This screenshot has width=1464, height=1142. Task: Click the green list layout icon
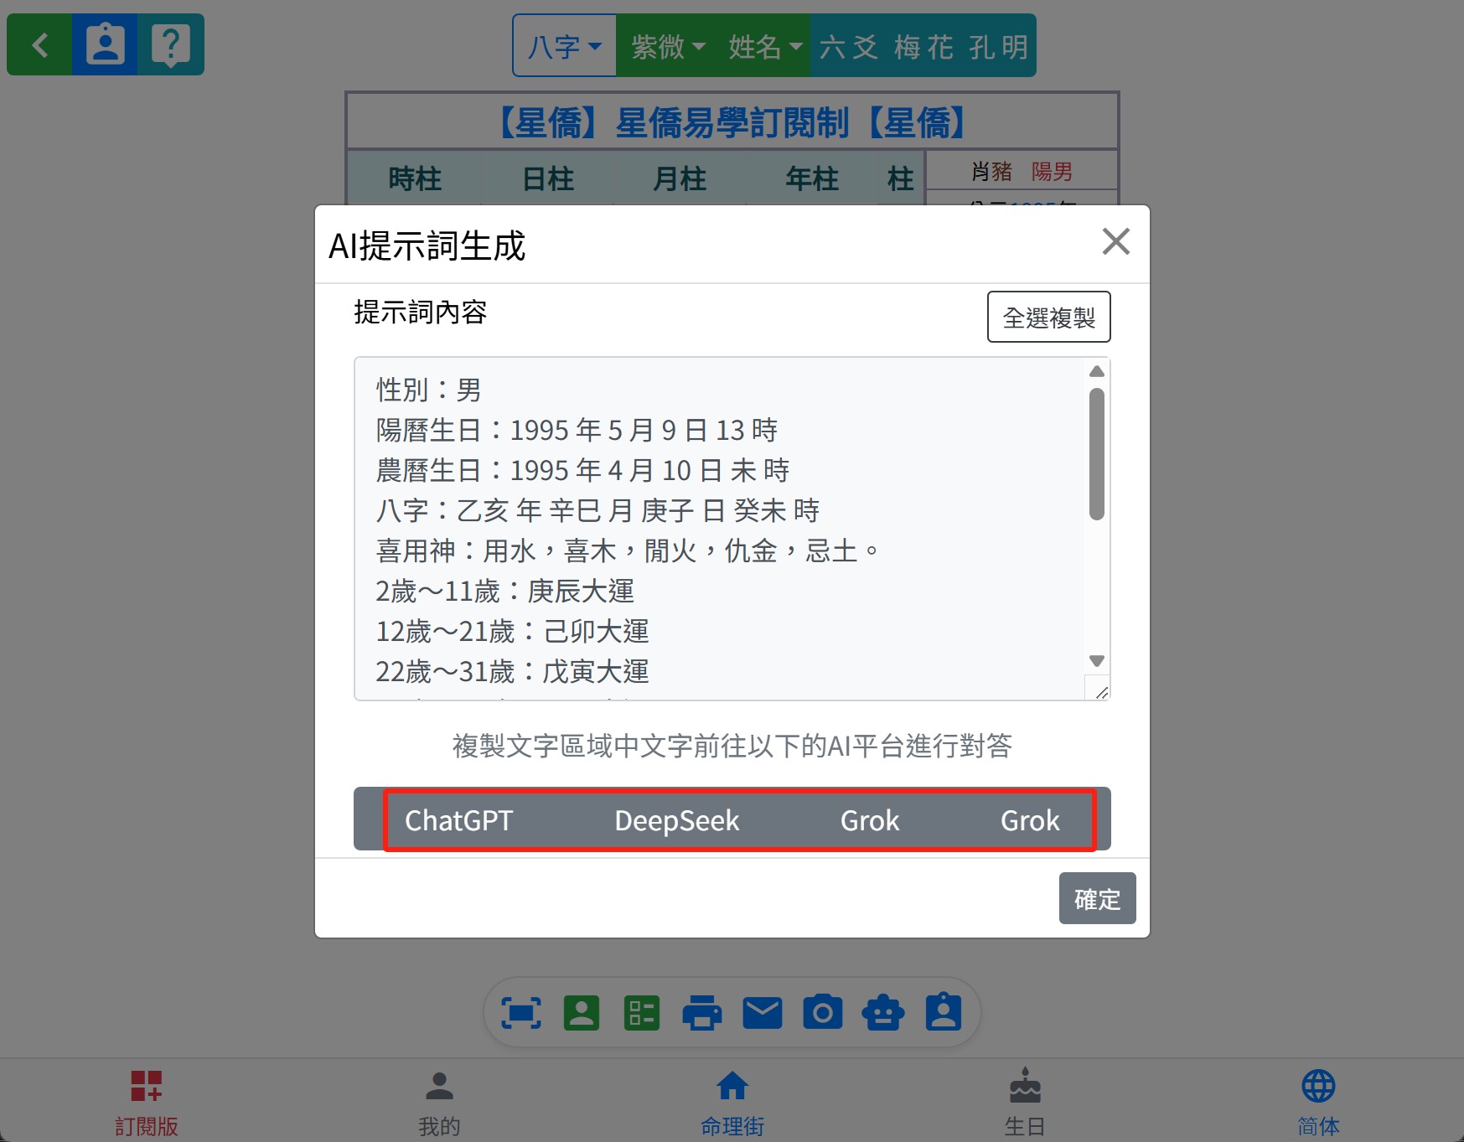tap(642, 1013)
